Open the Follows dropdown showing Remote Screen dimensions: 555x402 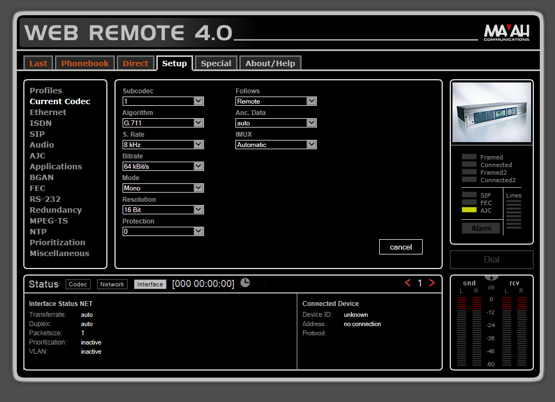tap(276, 101)
